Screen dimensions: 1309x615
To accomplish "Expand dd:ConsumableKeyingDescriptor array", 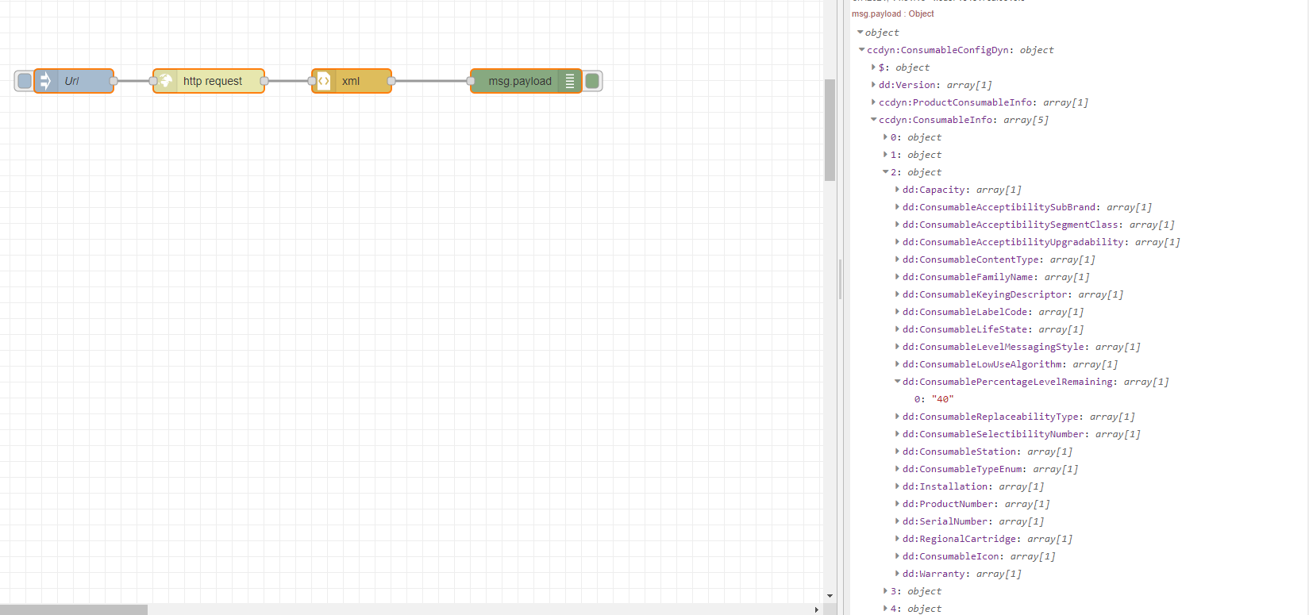I will (x=898, y=294).
